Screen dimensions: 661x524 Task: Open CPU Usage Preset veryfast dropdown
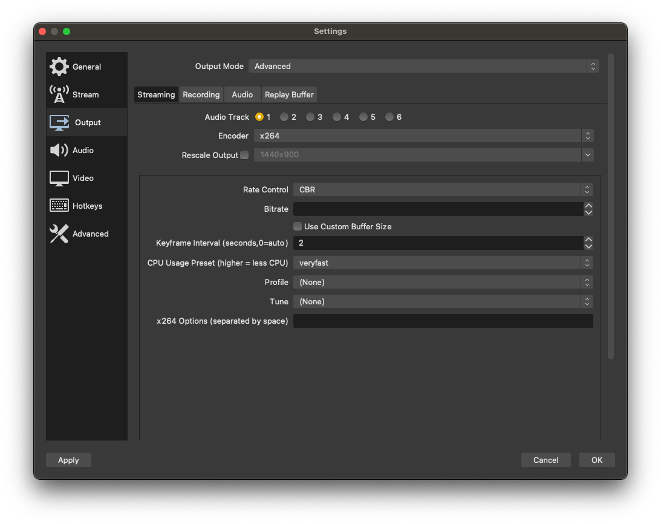pyautogui.click(x=443, y=263)
